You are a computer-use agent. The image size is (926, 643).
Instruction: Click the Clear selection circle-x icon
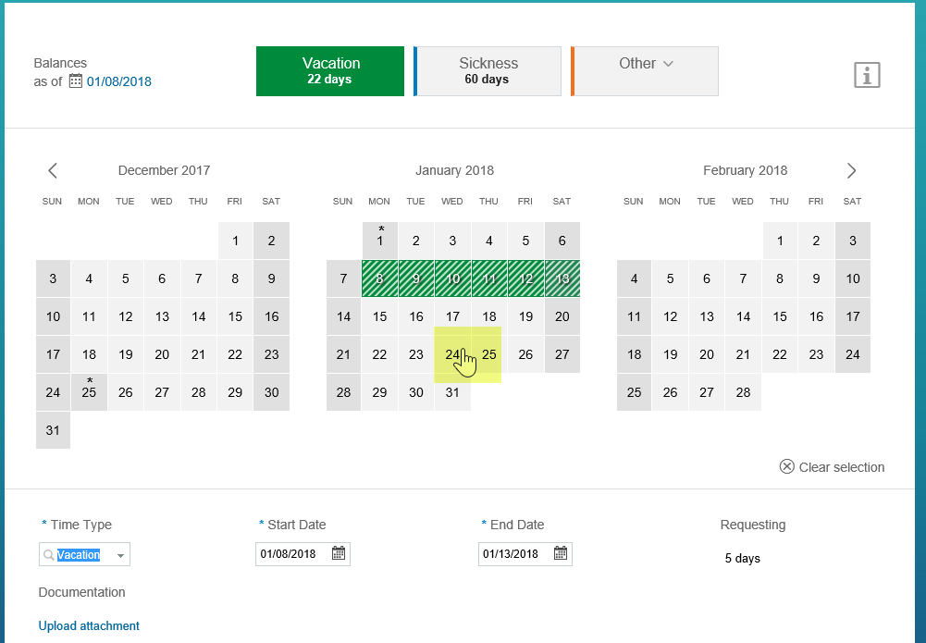click(786, 466)
